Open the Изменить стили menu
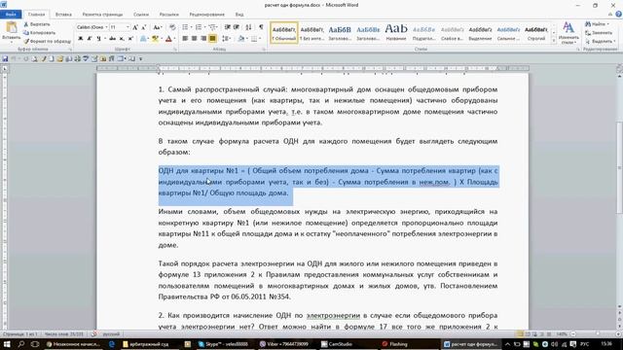 [x=568, y=33]
